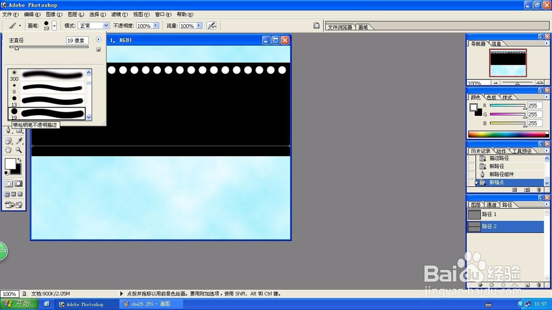Screen dimensions: 552x310
Task: Set history brush source for 新路径
Action: tap(471, 166)
